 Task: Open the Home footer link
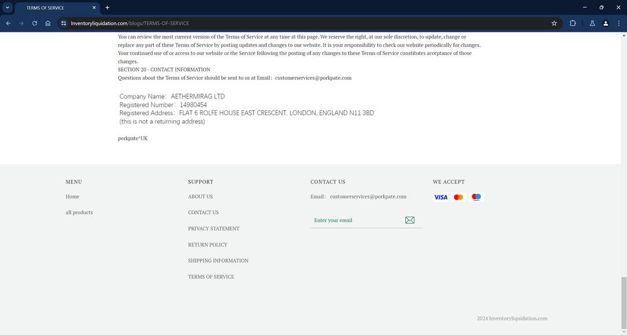[x=72, y=196]
